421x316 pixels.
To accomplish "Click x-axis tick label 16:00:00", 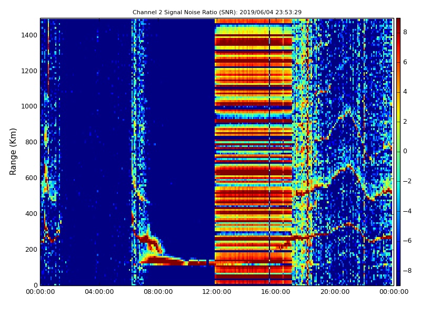I will click(276, 292).
